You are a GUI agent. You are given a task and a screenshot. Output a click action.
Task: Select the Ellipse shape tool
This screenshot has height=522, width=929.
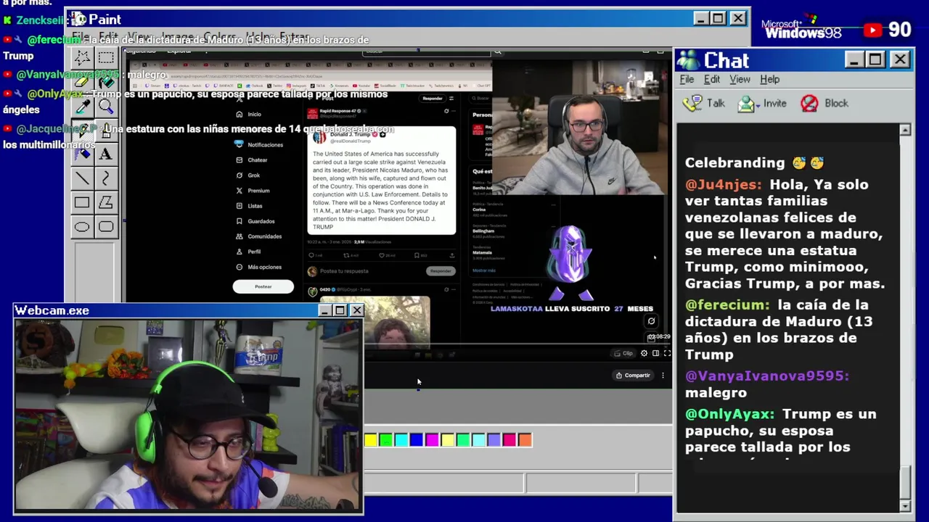pos(82,227)
